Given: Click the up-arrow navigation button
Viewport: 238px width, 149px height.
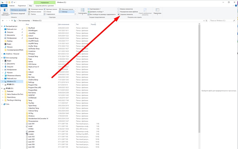Looking at the screenshot, I should point(12,21).
